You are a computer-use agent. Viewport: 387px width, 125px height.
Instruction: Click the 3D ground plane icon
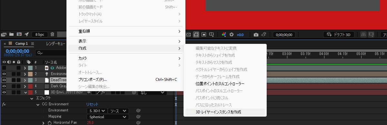click(x=363, y=34)
